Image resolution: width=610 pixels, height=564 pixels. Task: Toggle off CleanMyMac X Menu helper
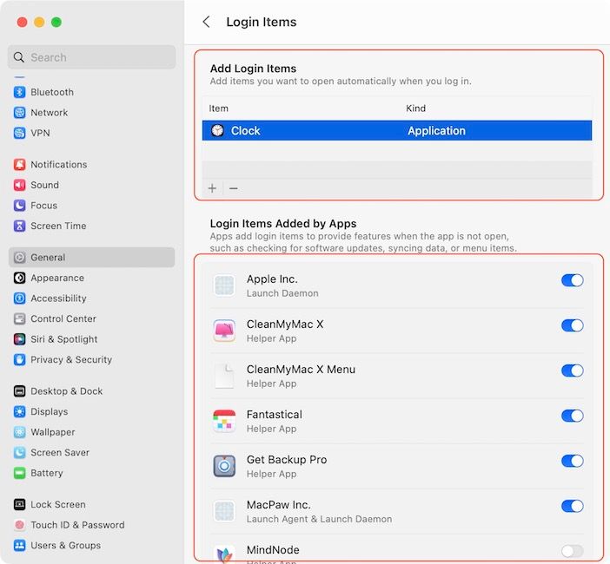(572, 371)
